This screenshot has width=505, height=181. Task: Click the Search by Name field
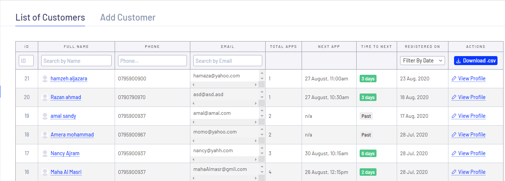pyautogui.click(x=76, y=61)
